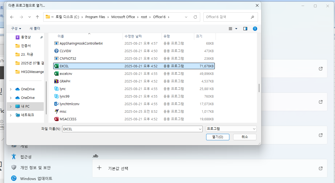Expand the first OneDrive tree node

pos(11,89)
